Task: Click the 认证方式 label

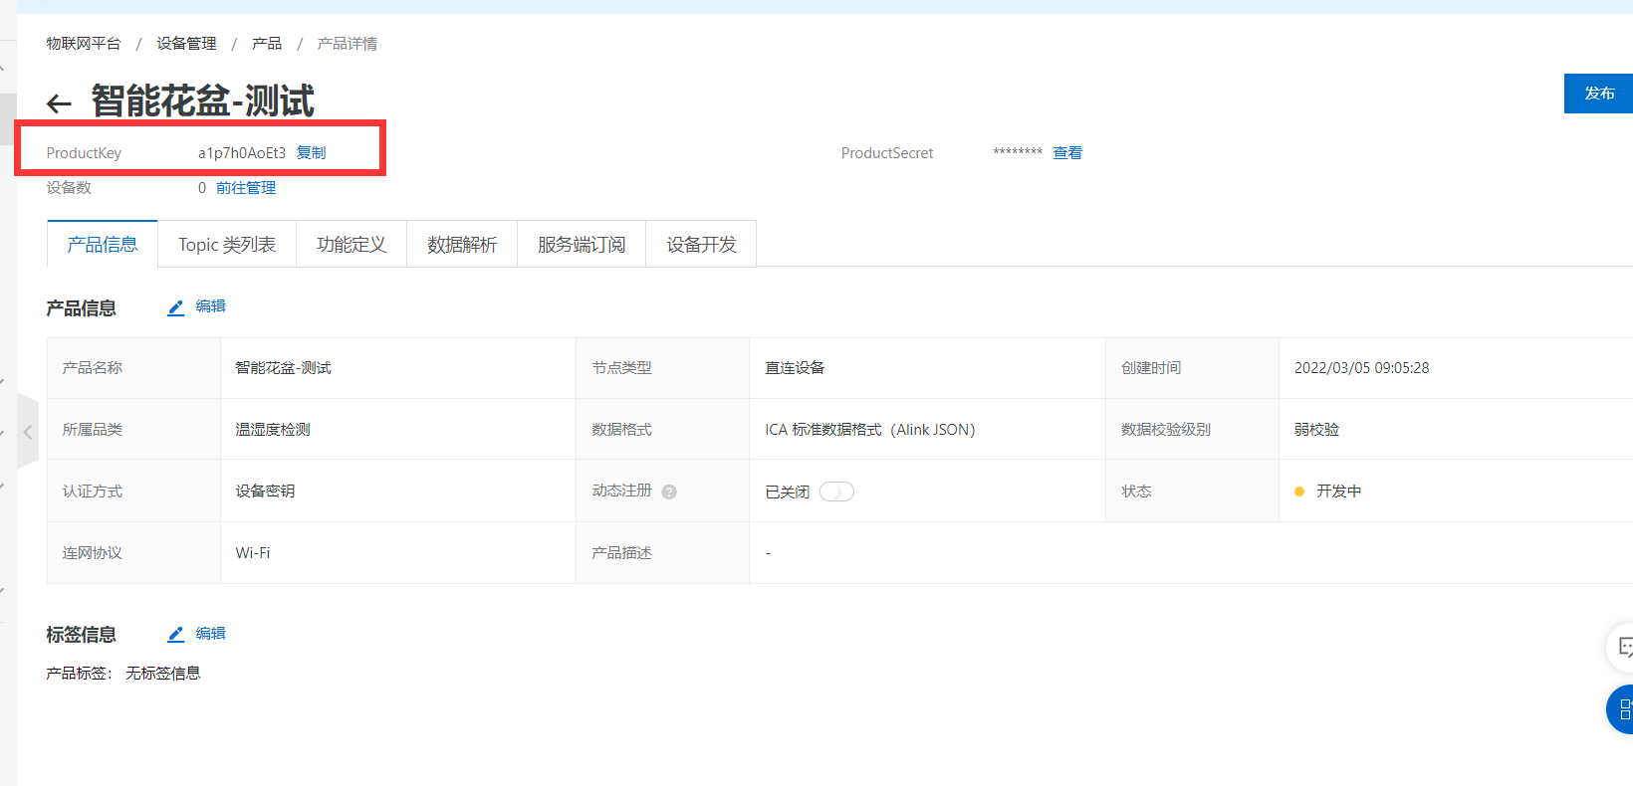Action: 93,491
